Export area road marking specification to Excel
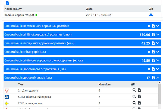 tap(153, 43)
